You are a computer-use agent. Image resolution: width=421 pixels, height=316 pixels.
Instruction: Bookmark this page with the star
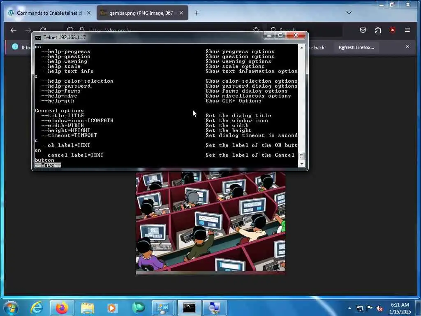[256, 30]
